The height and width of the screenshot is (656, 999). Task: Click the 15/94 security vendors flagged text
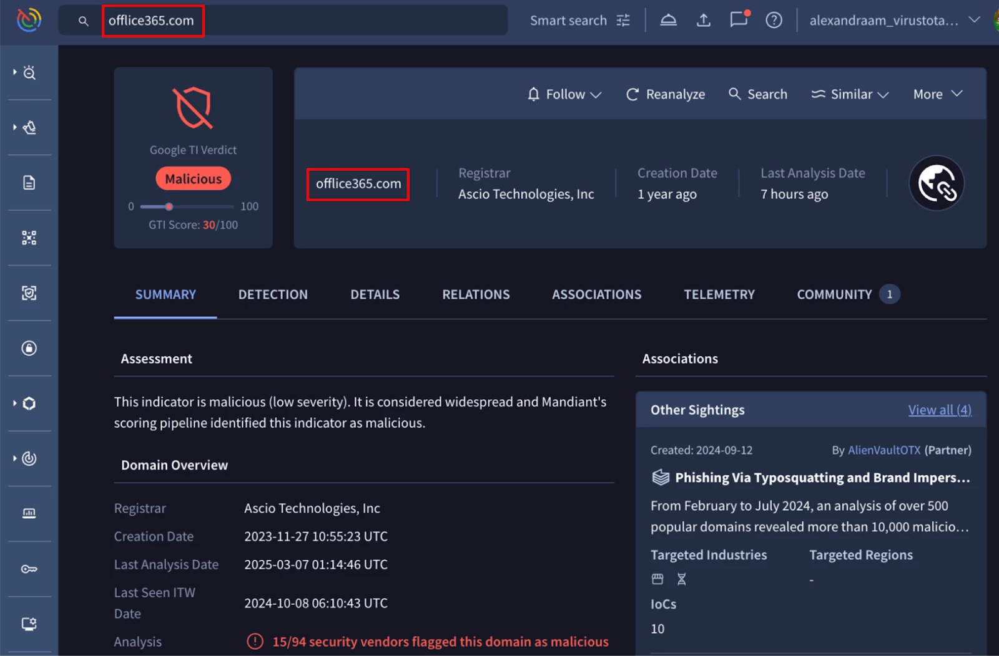click(440, 642)
